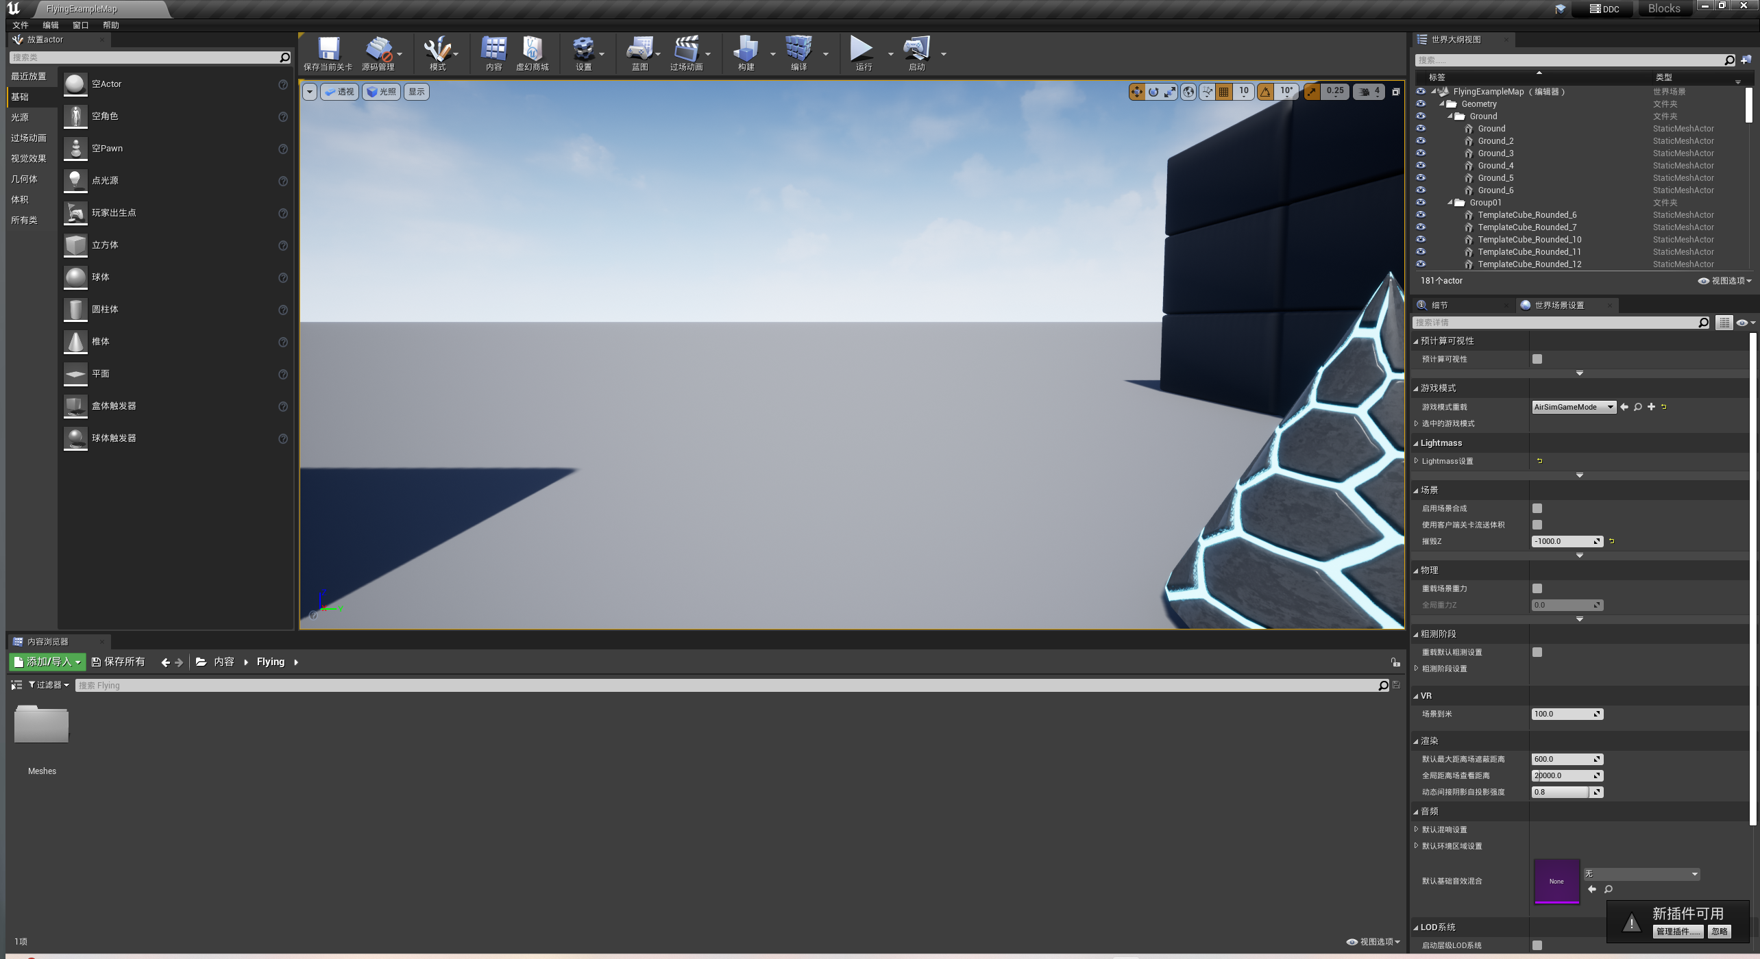This screenshot has width=1760, height=959.
Task: Hide Ground_3 actor with its eye icon
Action: click(1421, 153)
